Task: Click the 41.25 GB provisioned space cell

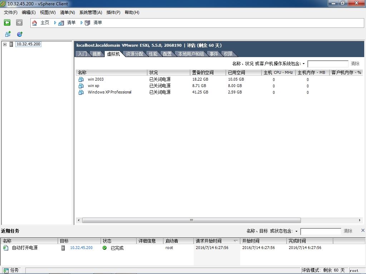Action: click(x=200, y=92)
